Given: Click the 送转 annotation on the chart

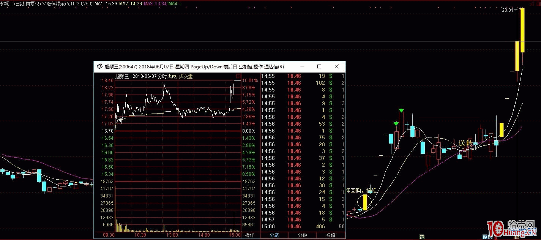Looking at the screenshot, I should pos(465,144).
